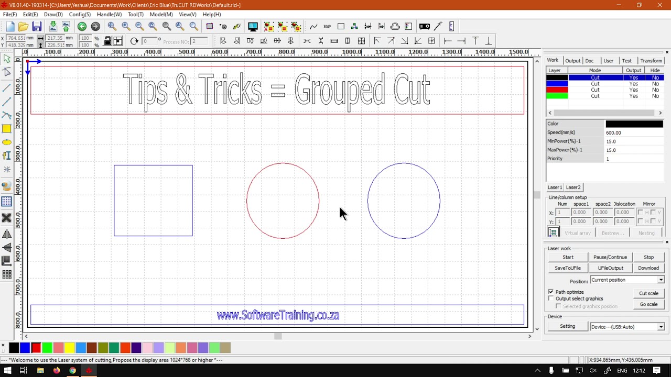Click the green Undo arrow
Image resolution: width=671 pixels, height=377 pixels.
[x=82, y=27]
